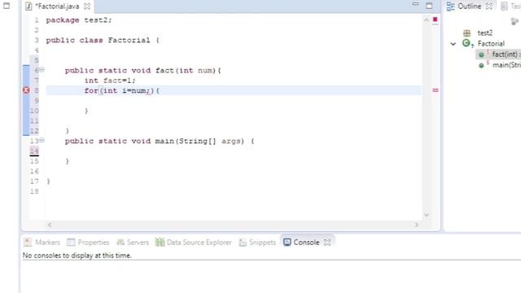Screen dimensions: 521x293
Task: Click the 'public static void fact' line
Action: pyautogui.click(x=143, y=71)
